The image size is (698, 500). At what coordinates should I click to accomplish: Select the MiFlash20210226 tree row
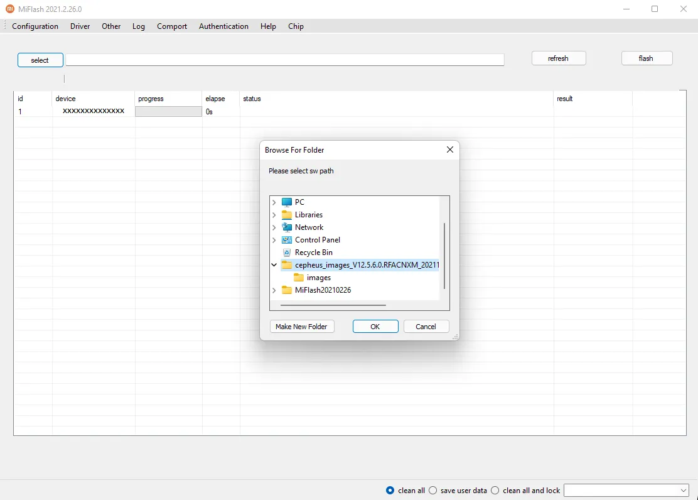[x=323, y=290]
